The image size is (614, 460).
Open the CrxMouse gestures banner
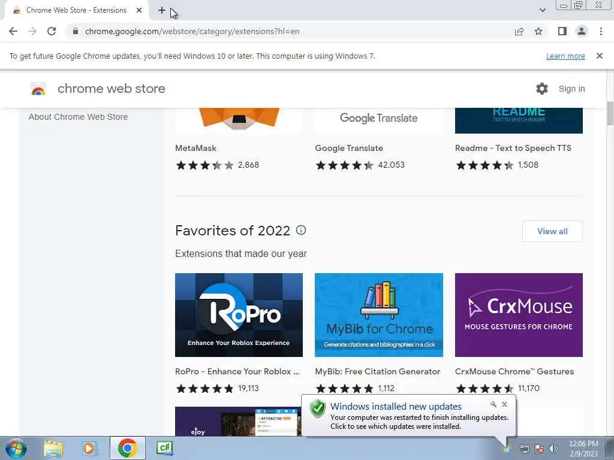pyautogui.click(x=519, y=315)
